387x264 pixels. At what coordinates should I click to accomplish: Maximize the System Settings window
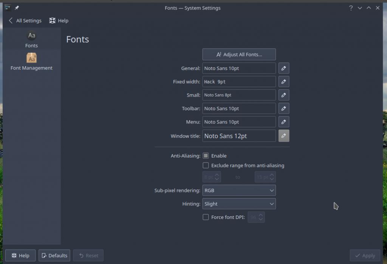368,8
